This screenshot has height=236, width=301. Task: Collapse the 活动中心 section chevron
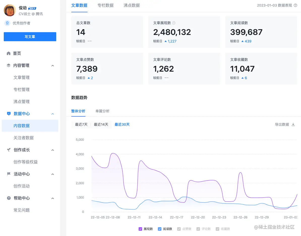tap(53, 174)
